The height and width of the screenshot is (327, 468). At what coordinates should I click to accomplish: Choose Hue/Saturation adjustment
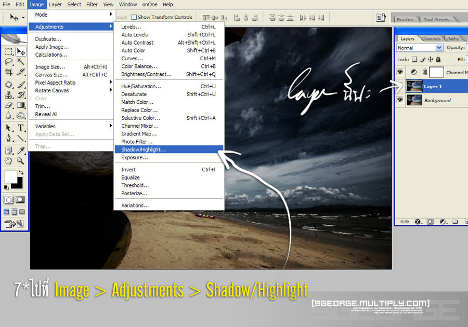point(169,86)
